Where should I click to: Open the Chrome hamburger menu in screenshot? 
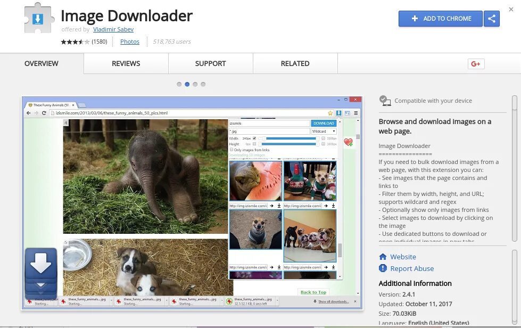coord(355,113)
